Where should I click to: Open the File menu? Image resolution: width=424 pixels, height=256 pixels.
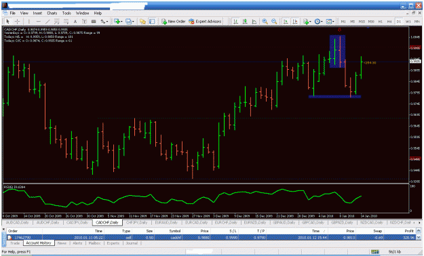[x=13, y=13]
